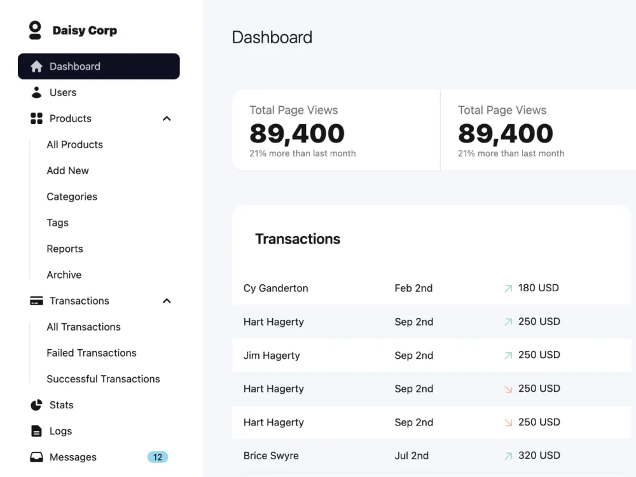Collapse the Transactions submenu chevron

coord(167,301)
